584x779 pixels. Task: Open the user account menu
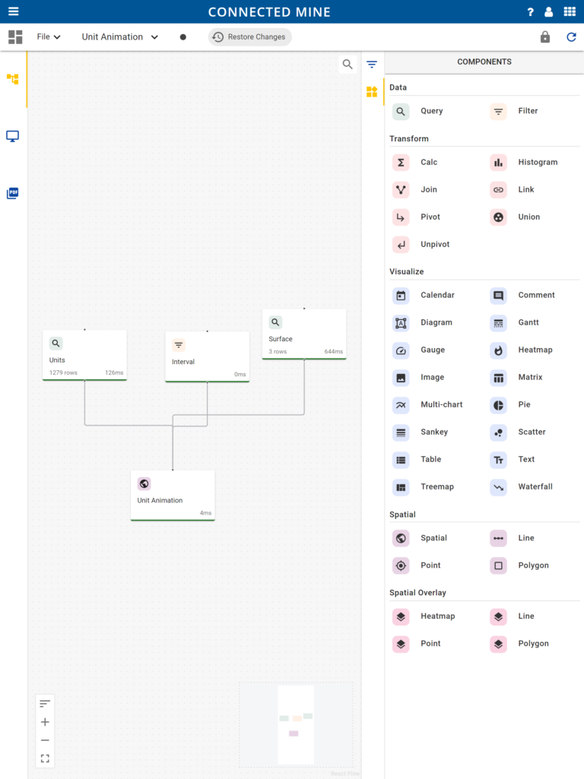pos(548,11)
